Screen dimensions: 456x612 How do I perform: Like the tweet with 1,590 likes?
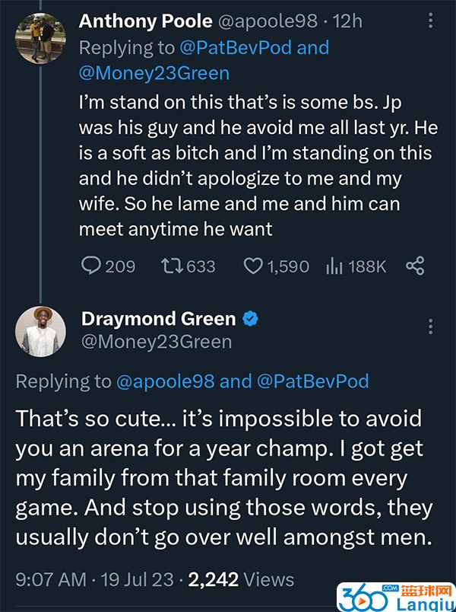tap(253, 266)
